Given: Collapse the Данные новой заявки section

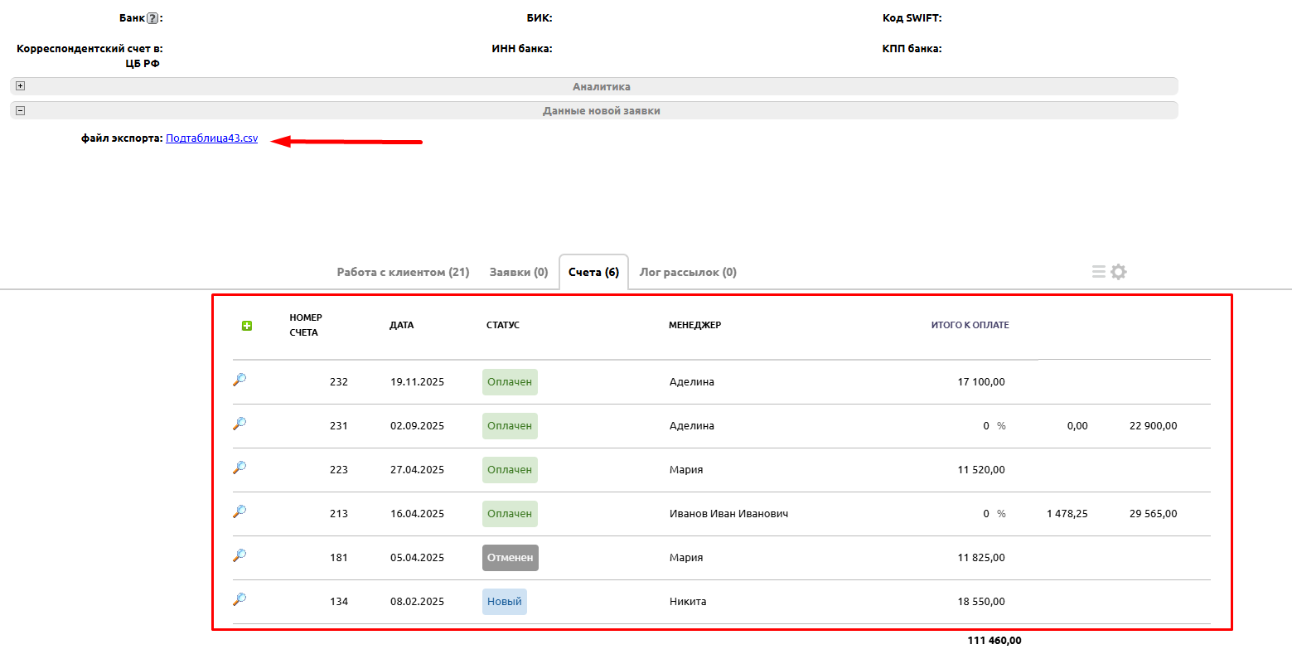Looking at the screenshot, I should point(21,110).
